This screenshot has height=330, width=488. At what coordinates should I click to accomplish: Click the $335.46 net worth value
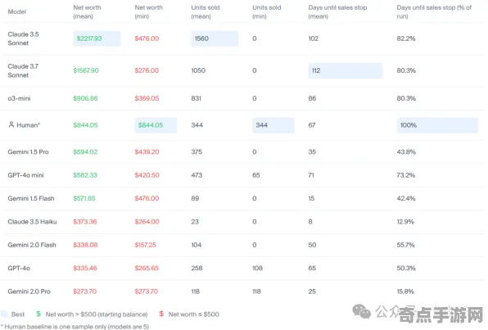(85, 269)
